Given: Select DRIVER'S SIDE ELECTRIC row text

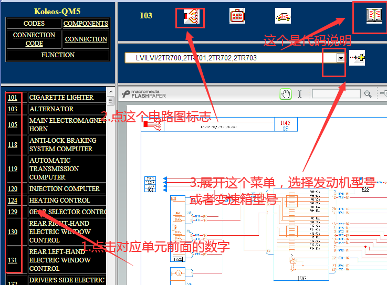Looking at the screenshot, I should click(x=67, y=280).
